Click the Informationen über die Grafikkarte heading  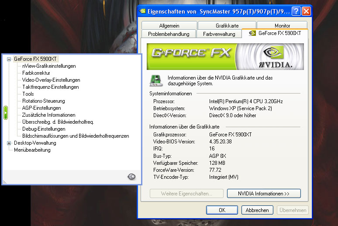[x=184, y=127]
